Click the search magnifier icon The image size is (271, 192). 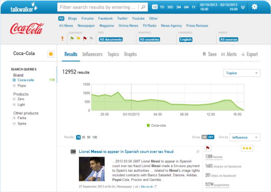coord(143,7)
